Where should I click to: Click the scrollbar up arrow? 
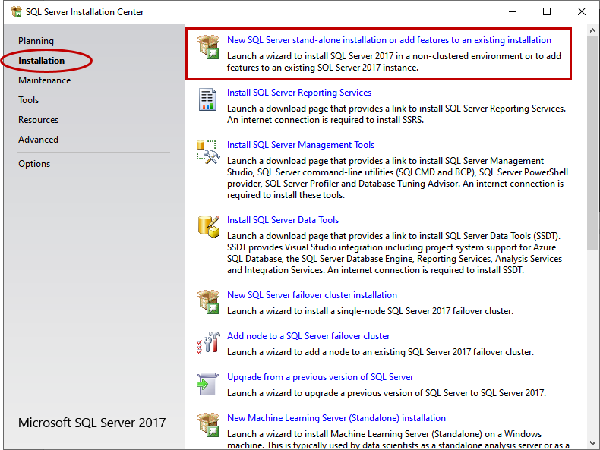click(592, 30)
